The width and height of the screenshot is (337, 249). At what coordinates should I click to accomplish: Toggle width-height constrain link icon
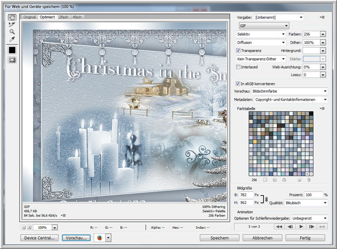click(x=266, y=199)
